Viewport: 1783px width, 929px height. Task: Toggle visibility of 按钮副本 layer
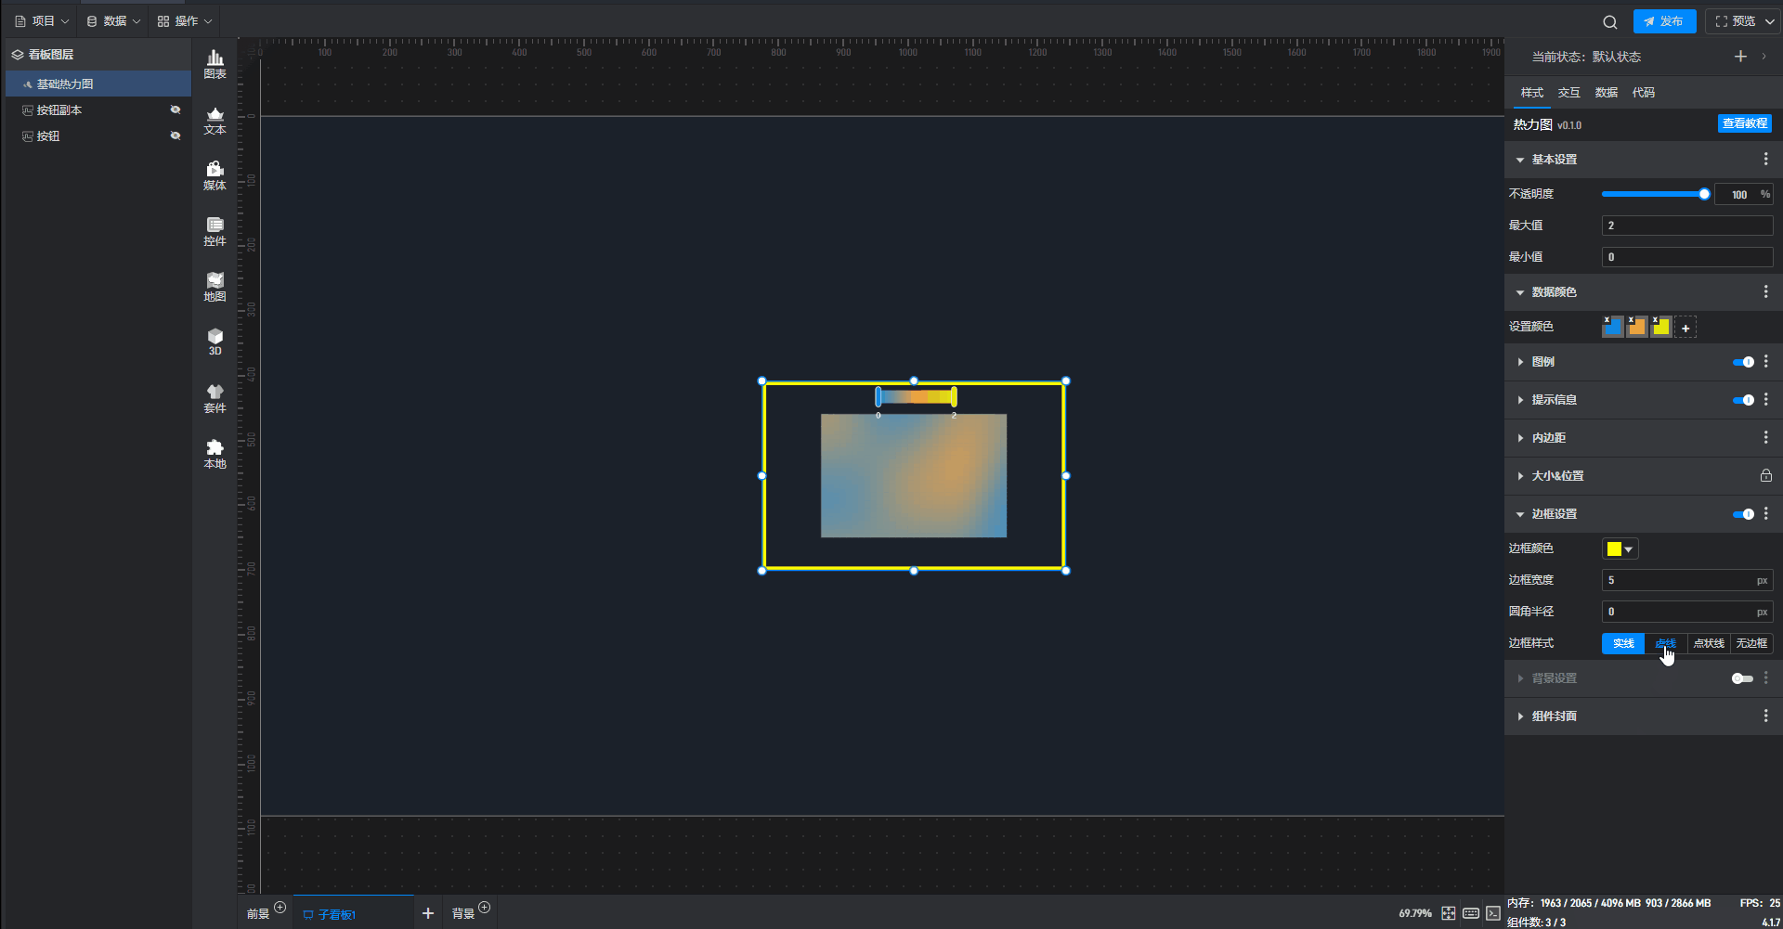(175, 110)
